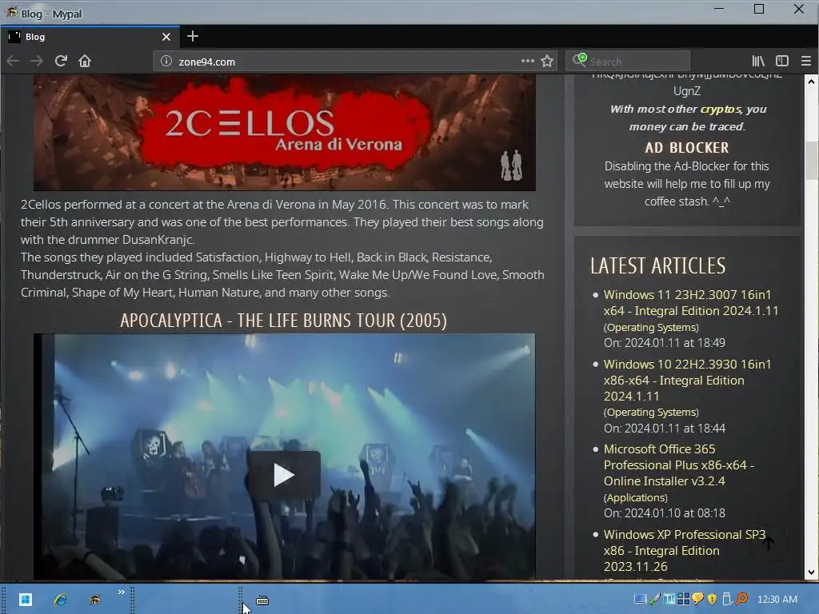Toggle the browser sidebar view
This screenshot has width=819, height=614.
point(782,61)
